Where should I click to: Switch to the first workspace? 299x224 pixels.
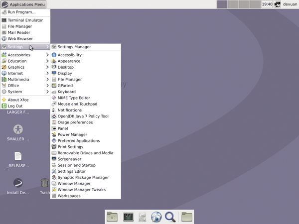222,4
